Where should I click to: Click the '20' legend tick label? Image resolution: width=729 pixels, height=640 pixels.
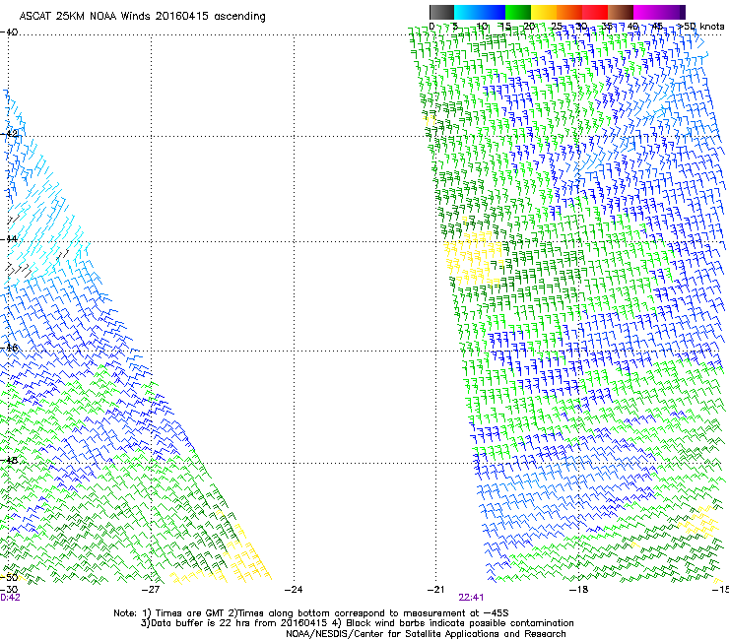[x=530, y=27]
